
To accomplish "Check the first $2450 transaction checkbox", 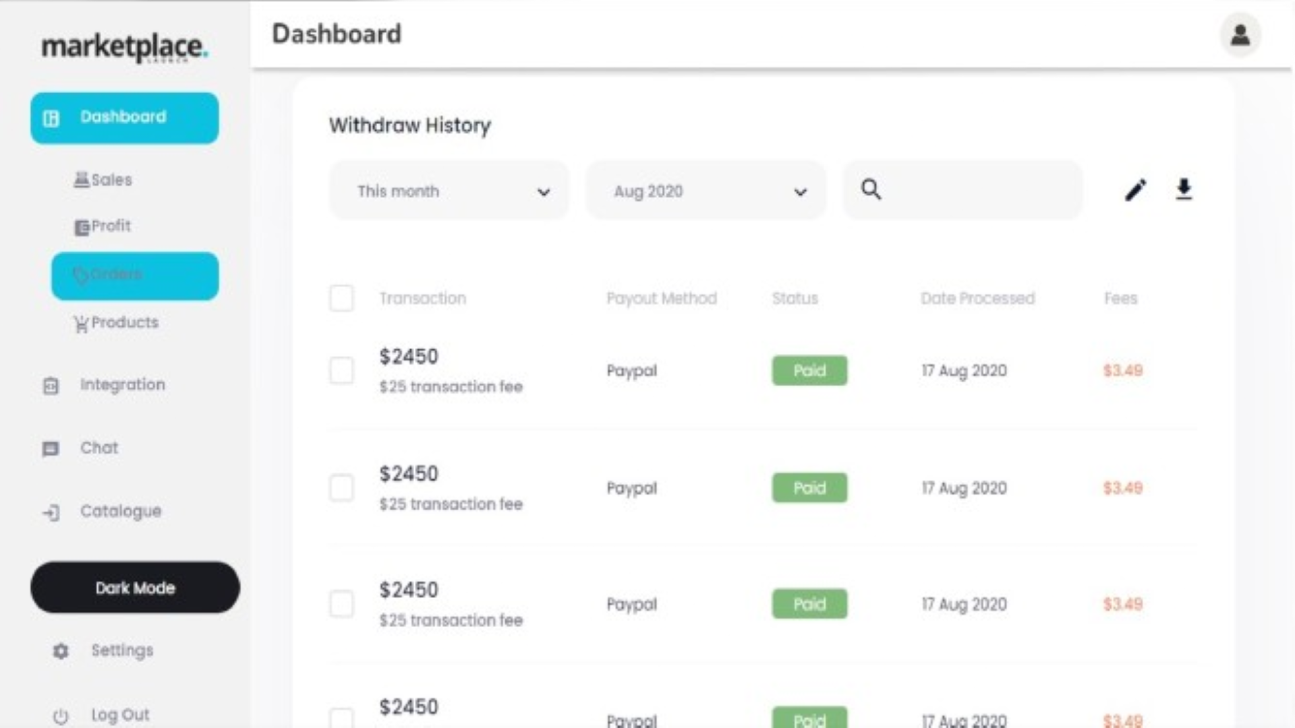I will 341,370.
